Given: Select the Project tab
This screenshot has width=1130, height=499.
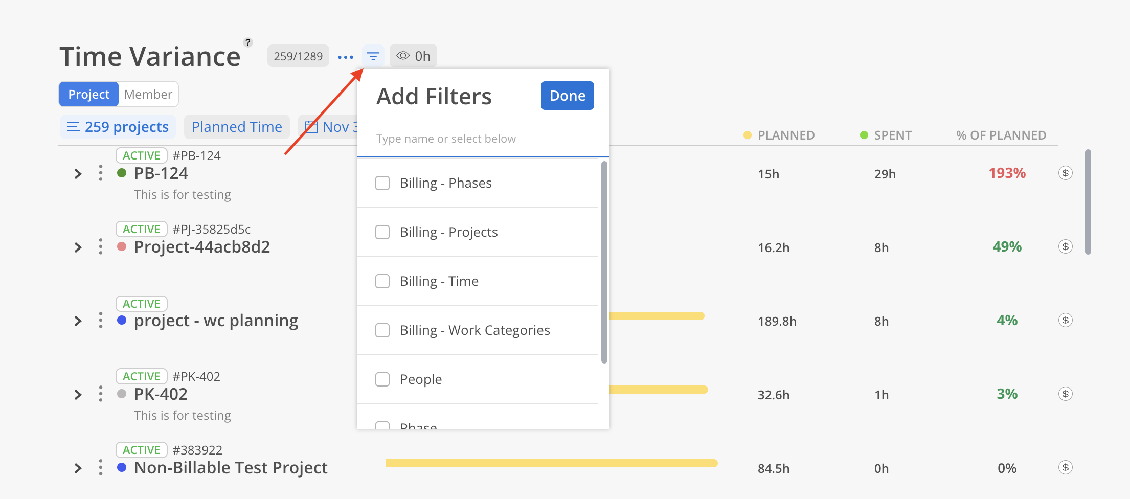Looking at the screenshot, I should (x=89, y=94).
